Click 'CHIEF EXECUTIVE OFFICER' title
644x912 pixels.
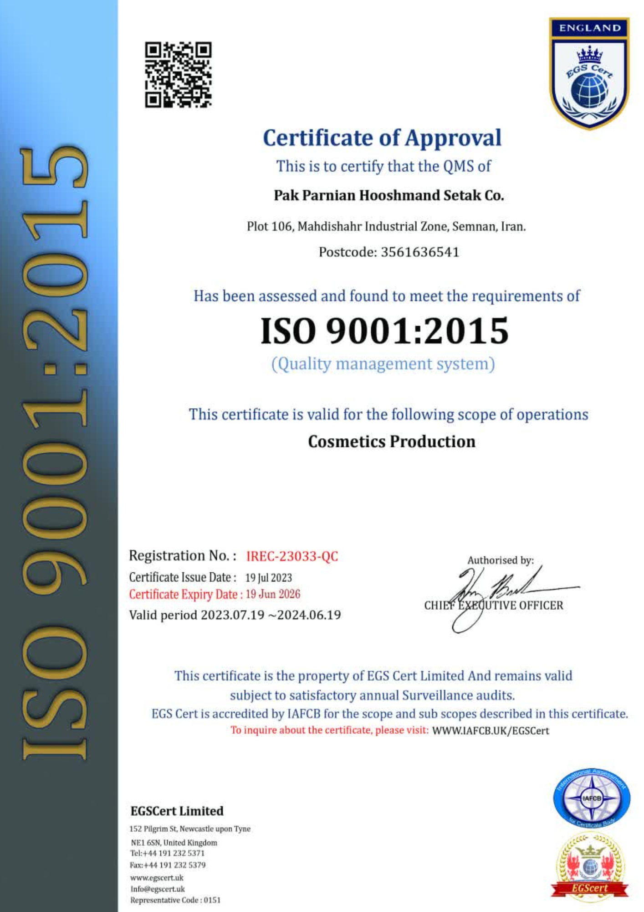tap(494, 606)
